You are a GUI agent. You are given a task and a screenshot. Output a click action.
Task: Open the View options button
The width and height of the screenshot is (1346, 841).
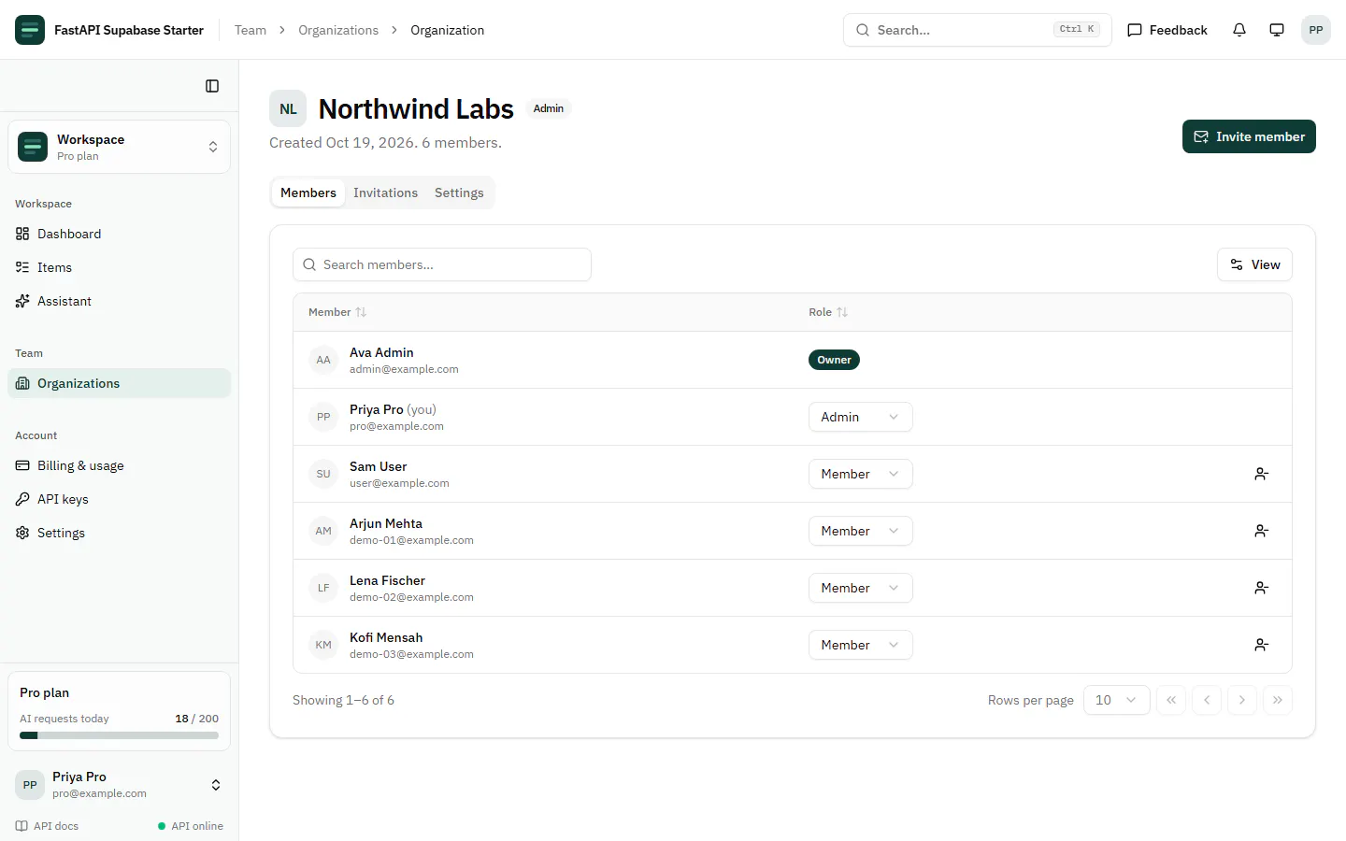(x=1254, y=264)
